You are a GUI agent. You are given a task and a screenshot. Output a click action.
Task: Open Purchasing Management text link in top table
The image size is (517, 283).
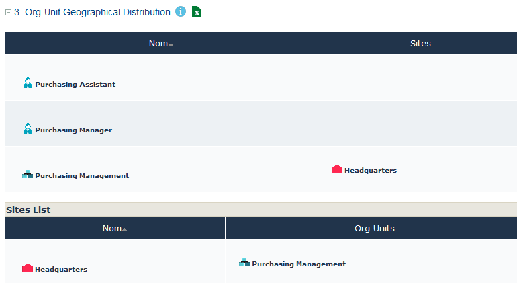[x=82, y=176]
